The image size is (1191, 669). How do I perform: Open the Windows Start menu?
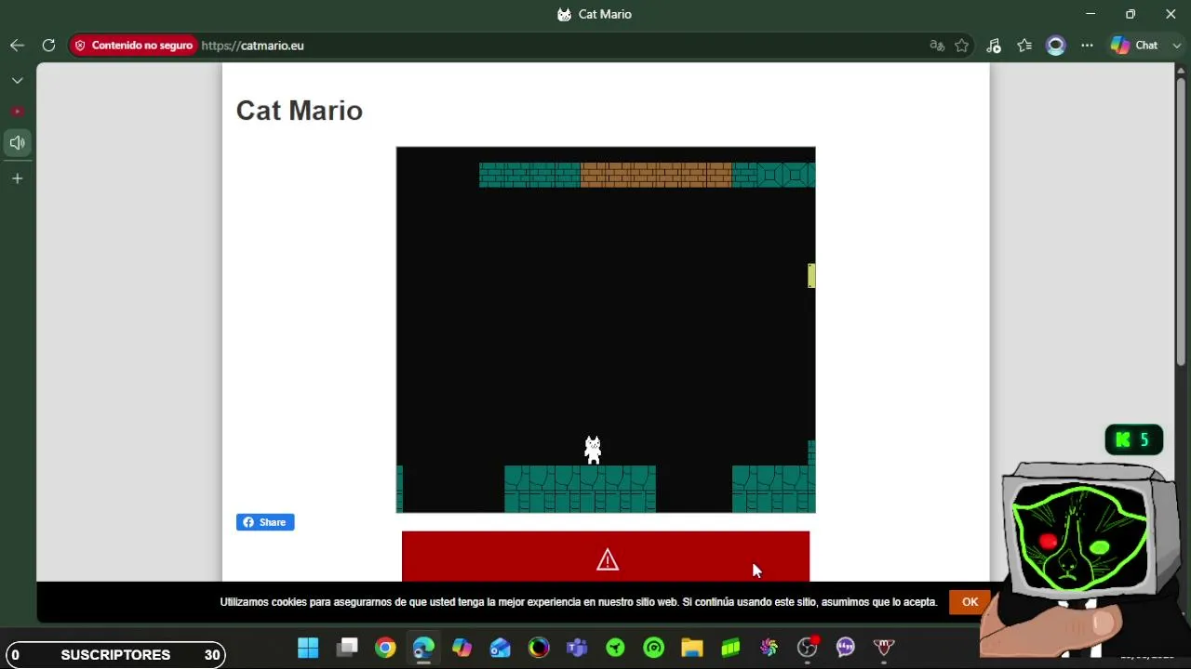(308, 648)
